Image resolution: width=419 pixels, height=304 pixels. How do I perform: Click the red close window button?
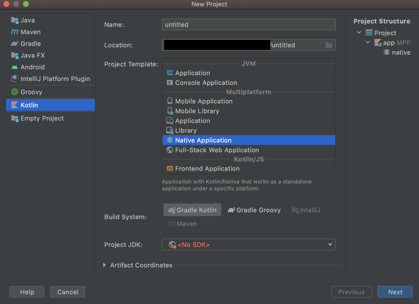[6, 4]
